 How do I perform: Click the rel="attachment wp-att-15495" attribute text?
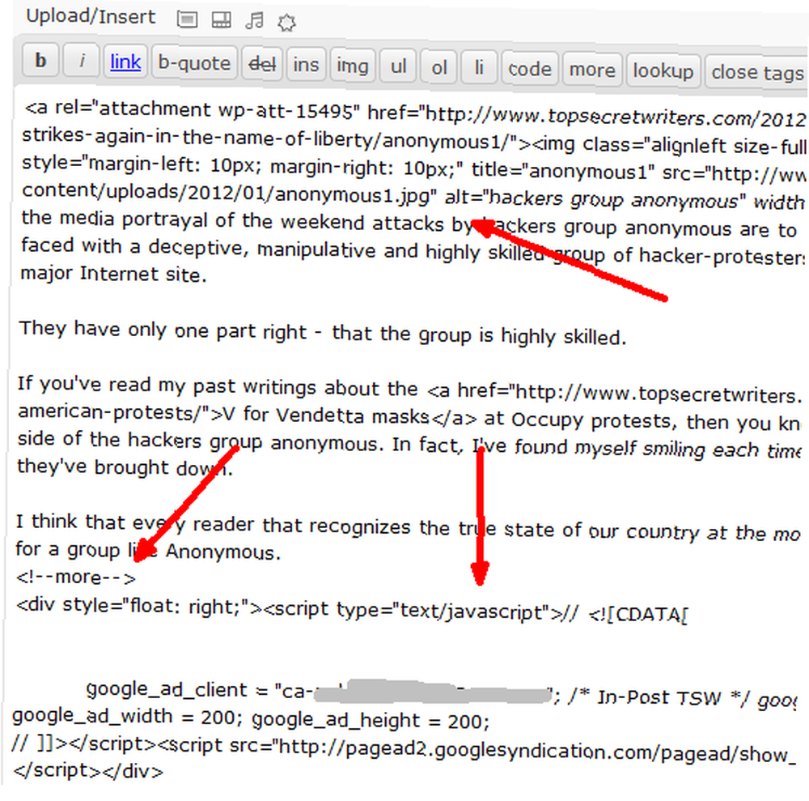[x=206, y=110]
